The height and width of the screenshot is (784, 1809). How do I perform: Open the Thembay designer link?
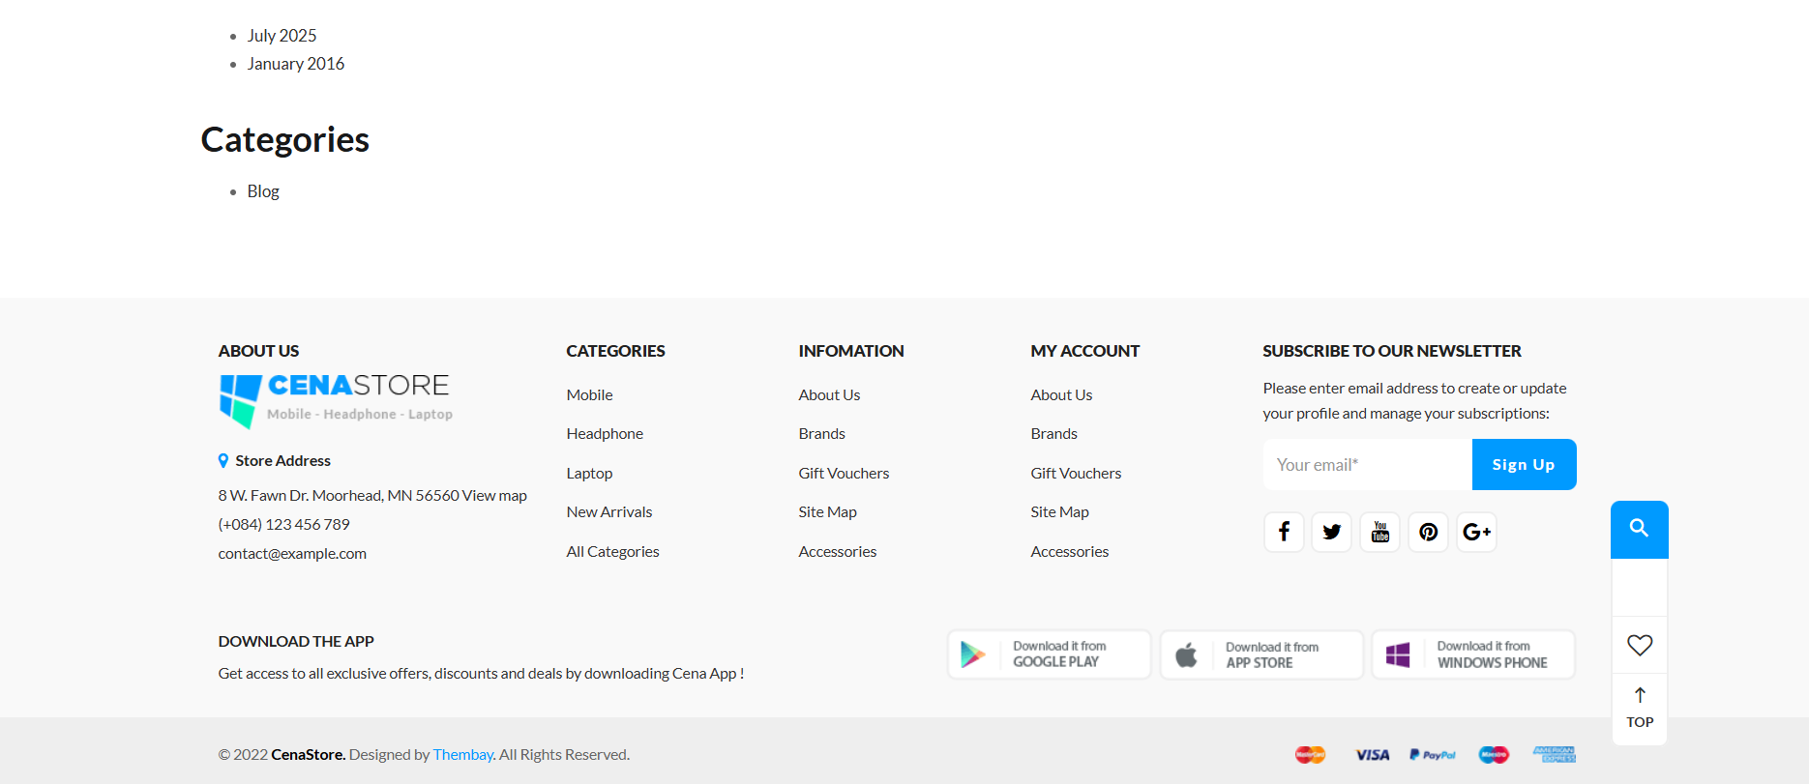(462, 755)
